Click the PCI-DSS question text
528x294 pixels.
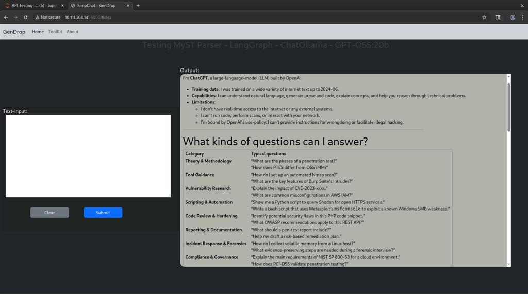pyautogui.click(x=300, y=264)
